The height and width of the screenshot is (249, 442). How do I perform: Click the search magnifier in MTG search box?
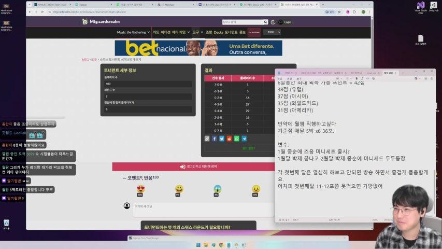265,22
